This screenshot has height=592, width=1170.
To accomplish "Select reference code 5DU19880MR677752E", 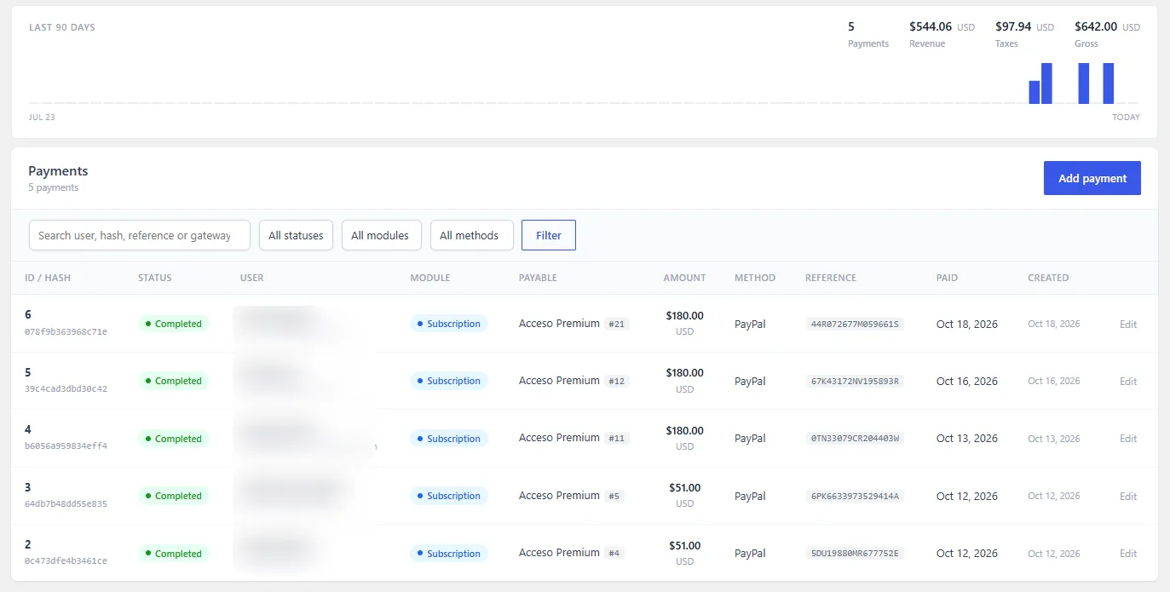I will click(855, 554).
